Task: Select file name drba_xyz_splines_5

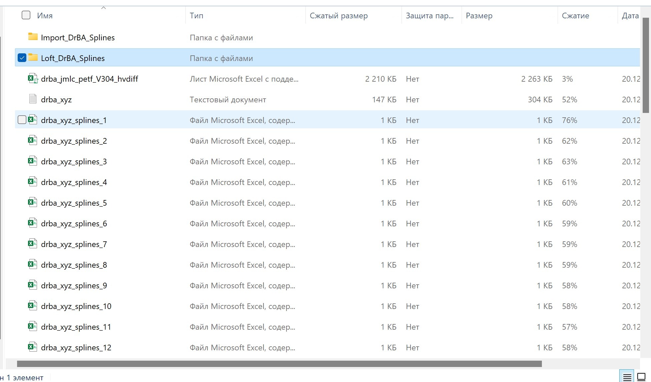Action: (x=74, y=203)
